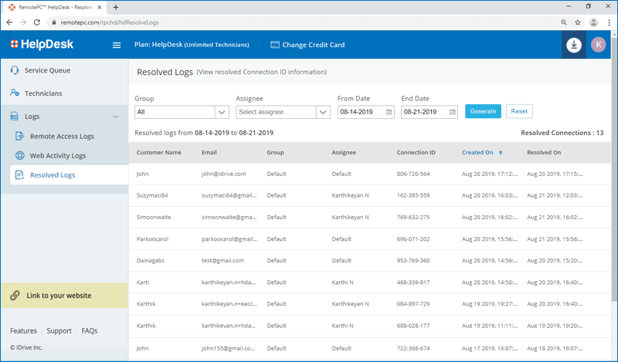618x362 pixels.
Task: Collapse the Logs section in sidebar
Action: point(116,117)
